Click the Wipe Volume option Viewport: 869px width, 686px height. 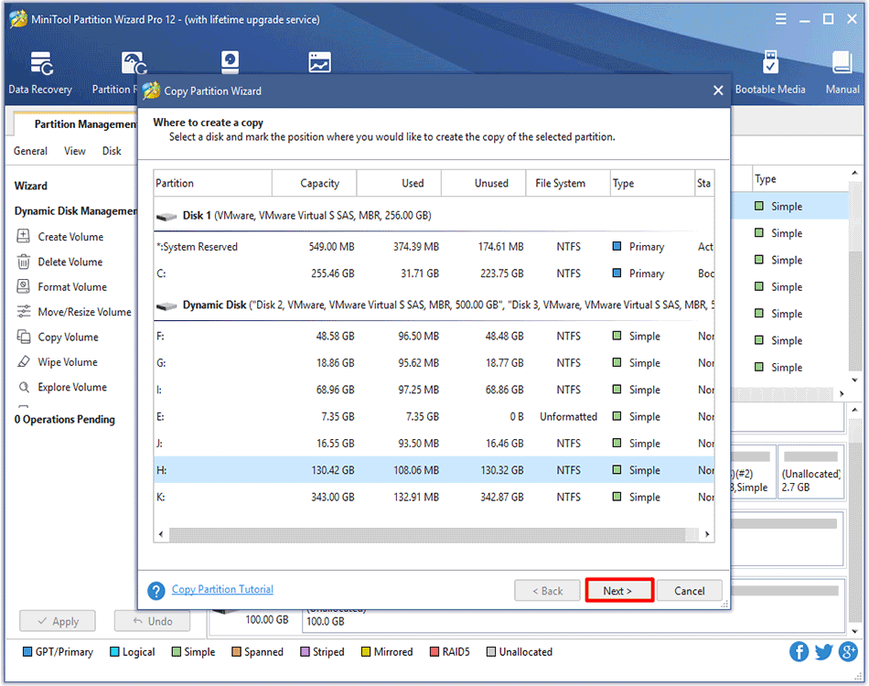(x=67, y=362)
